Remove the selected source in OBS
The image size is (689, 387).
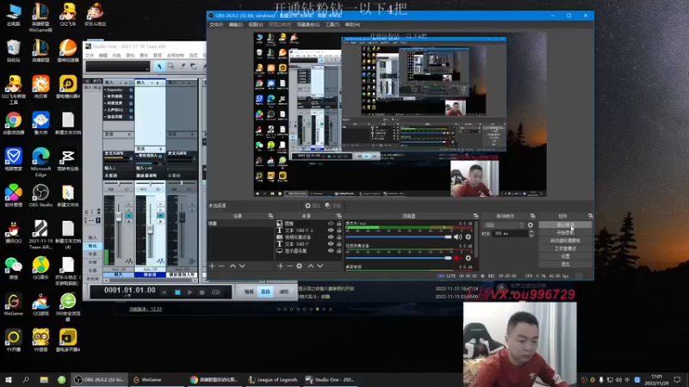(x=289, y=266)
